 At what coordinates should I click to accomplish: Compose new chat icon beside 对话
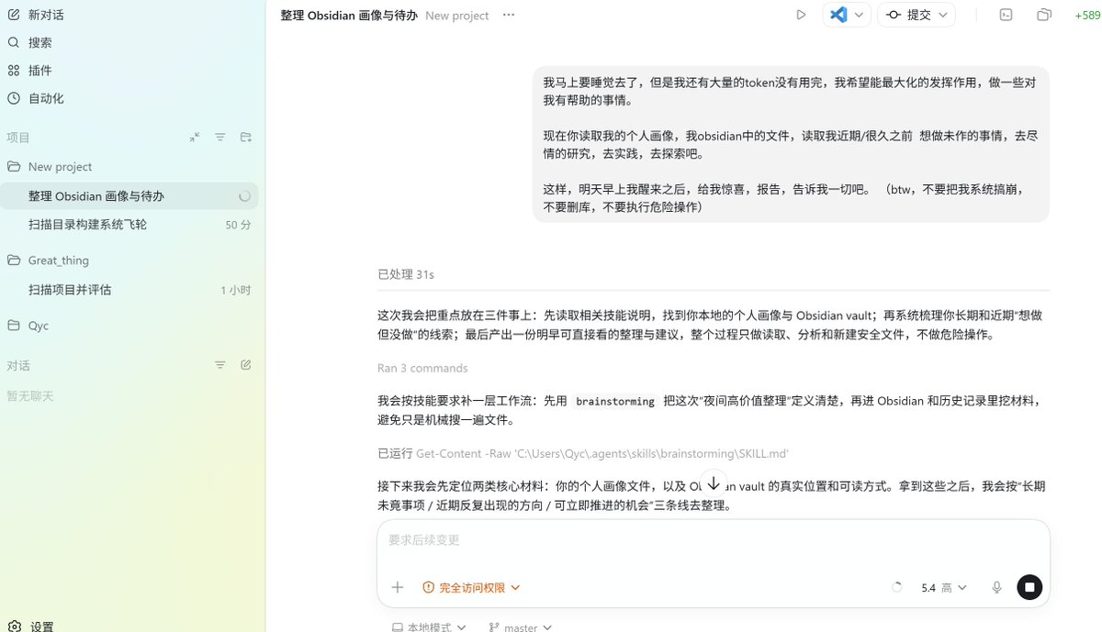pos(246,365)
